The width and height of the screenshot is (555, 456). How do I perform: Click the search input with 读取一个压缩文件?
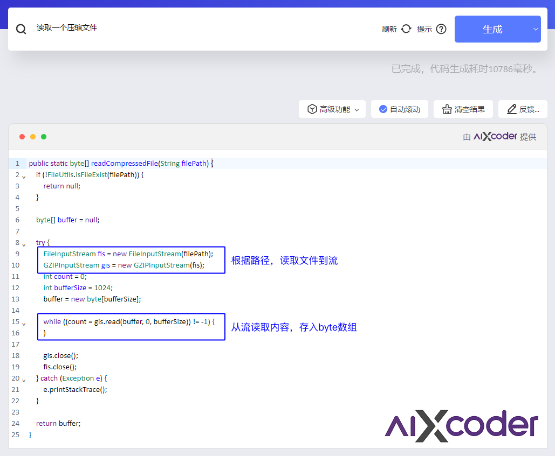[198, 27]
